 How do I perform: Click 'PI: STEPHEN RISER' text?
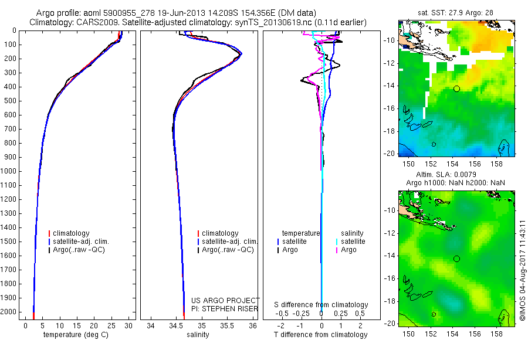[x=224, y=309]
